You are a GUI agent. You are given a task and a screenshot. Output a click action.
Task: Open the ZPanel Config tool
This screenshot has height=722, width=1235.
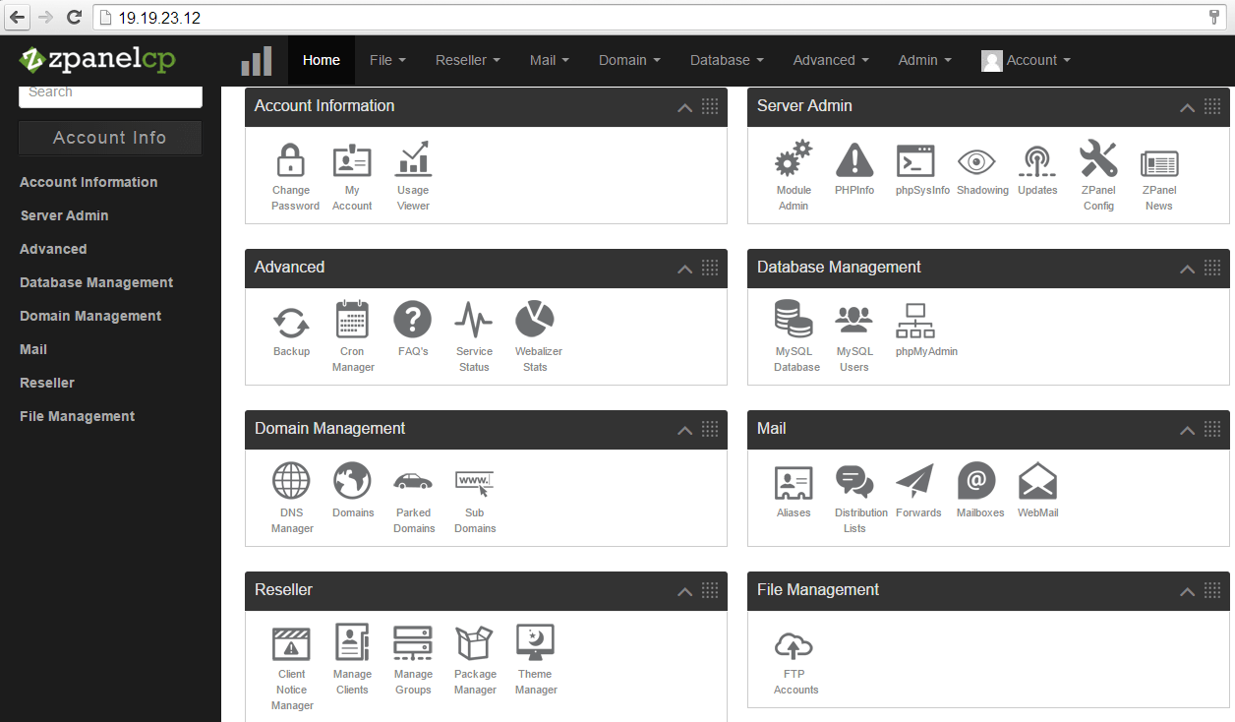[x=1098, y=175]
